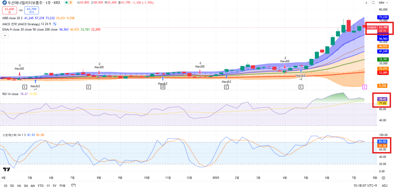The width and height of the screenshot is (394, 187).
Task: Toggle ADJ adjusted price data
Action: (385, 185)
